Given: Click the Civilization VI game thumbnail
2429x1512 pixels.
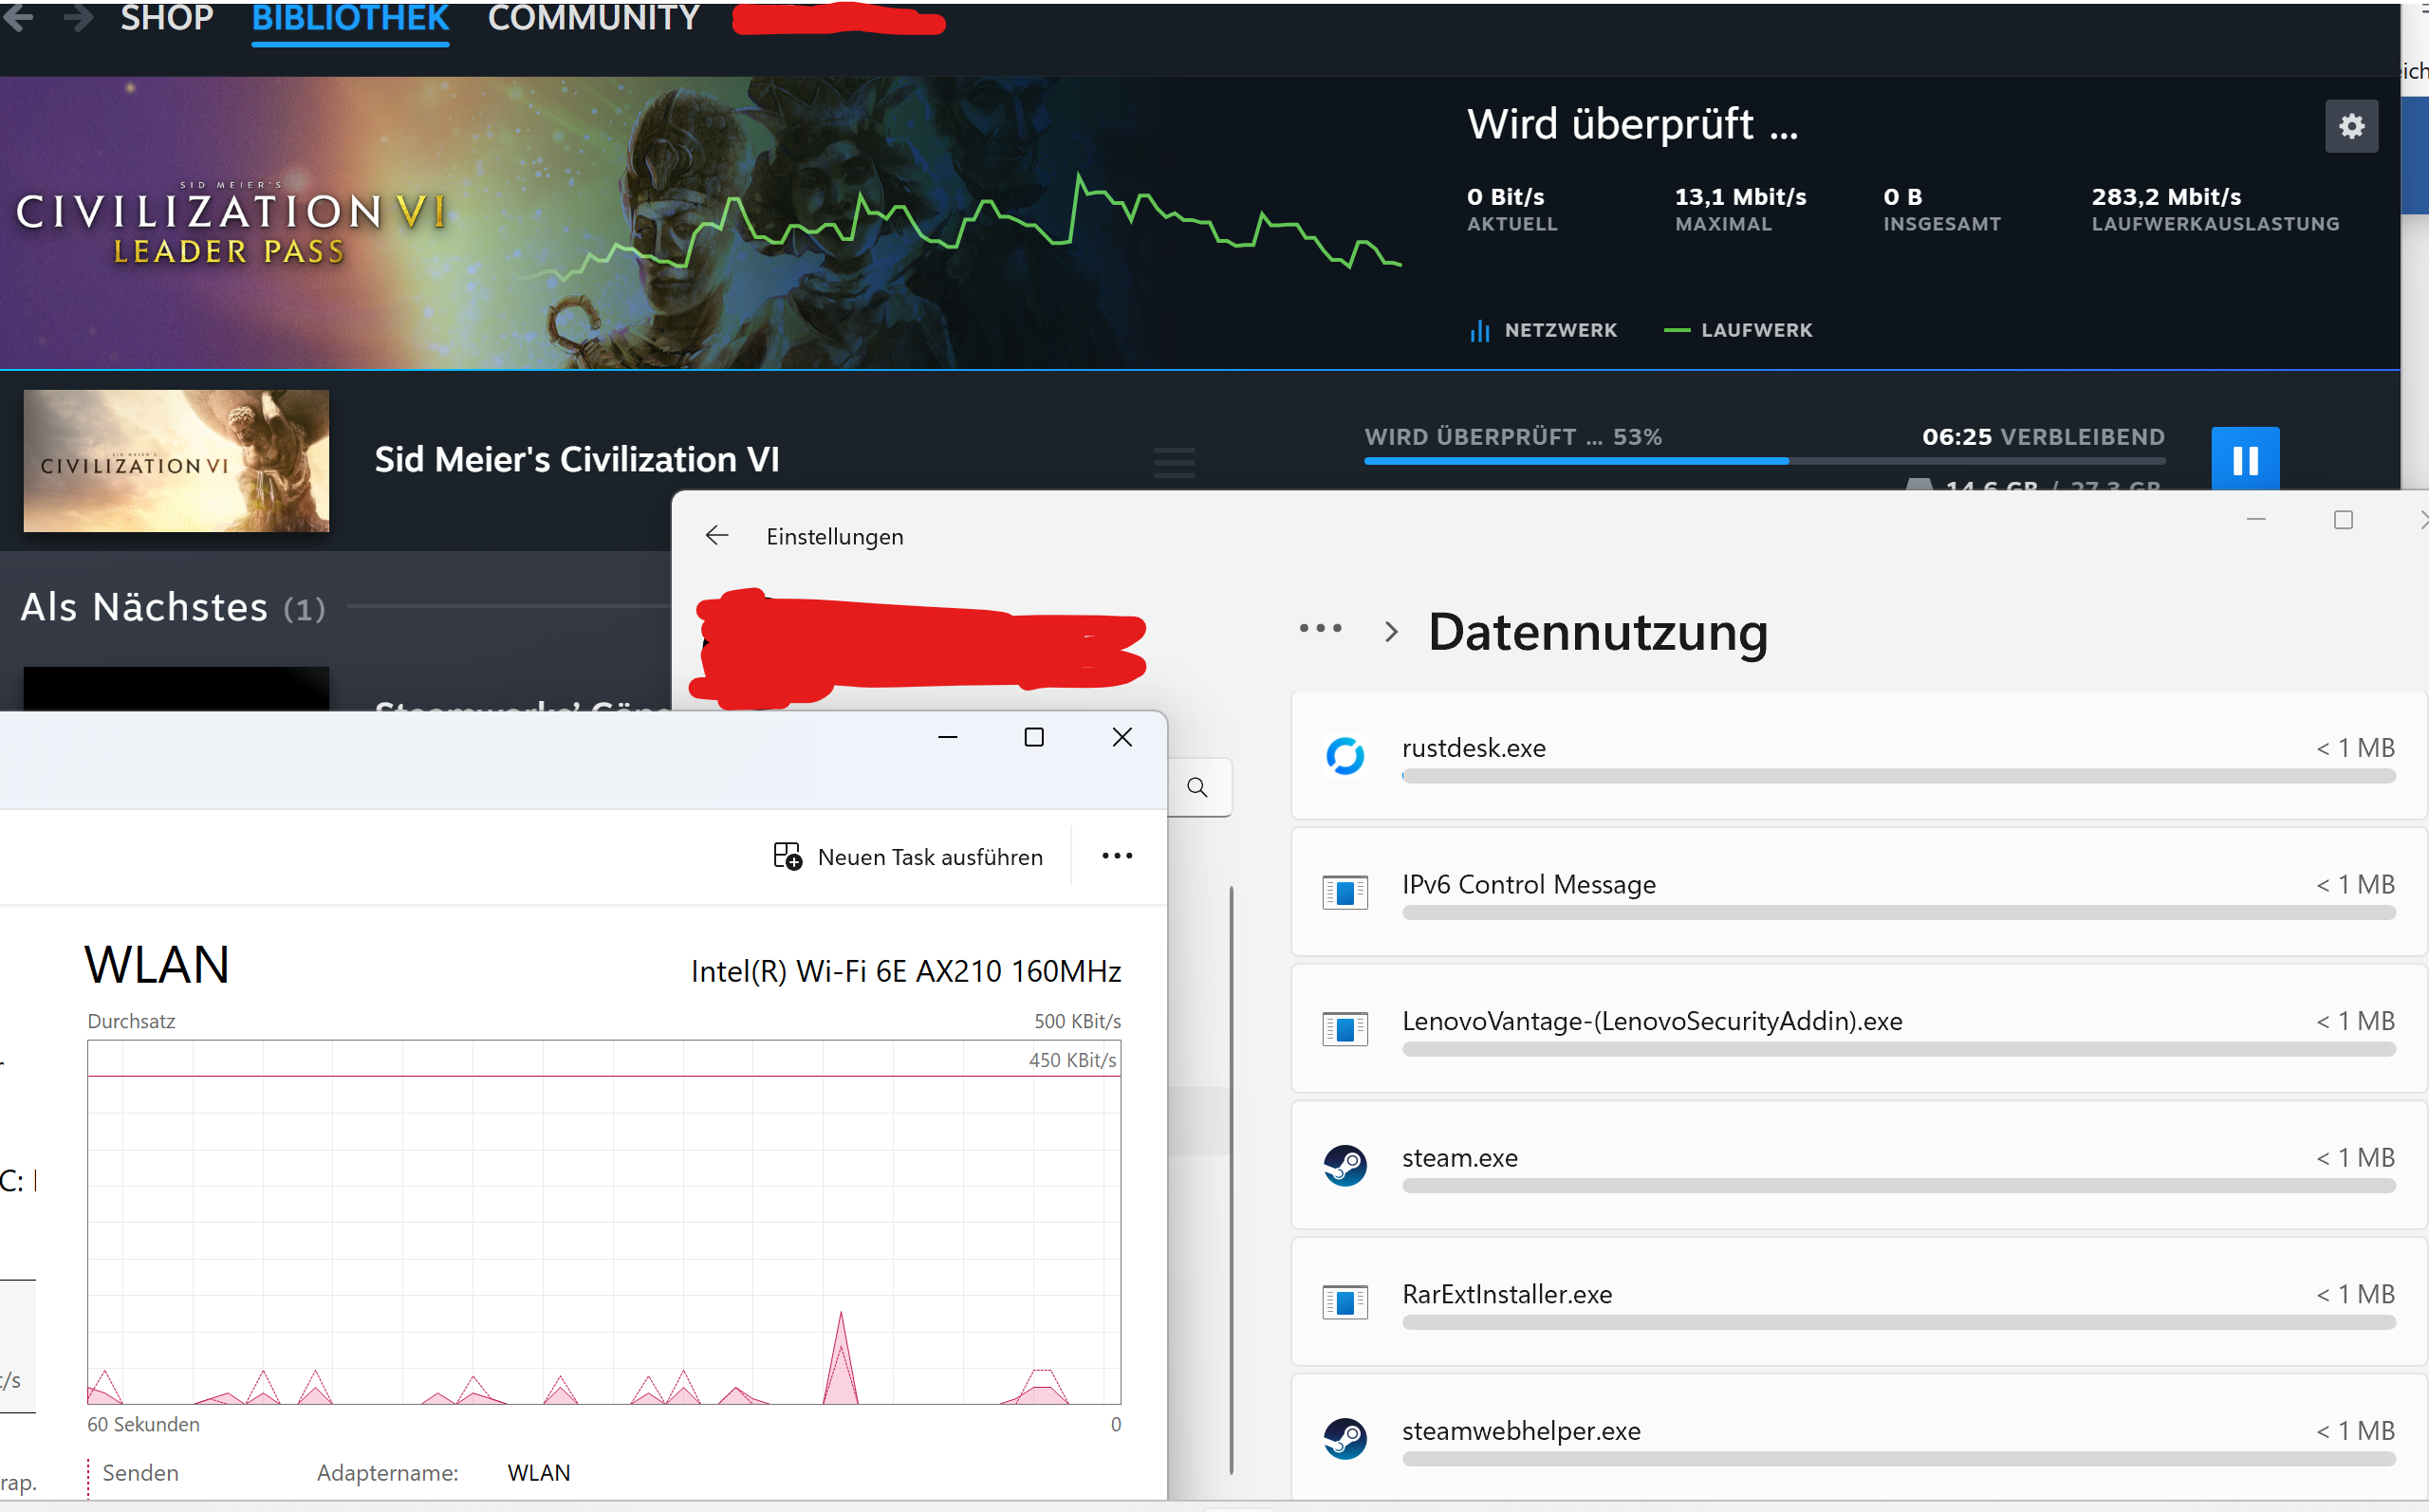Looking at the screenshot, I should (x=176, y=461).
